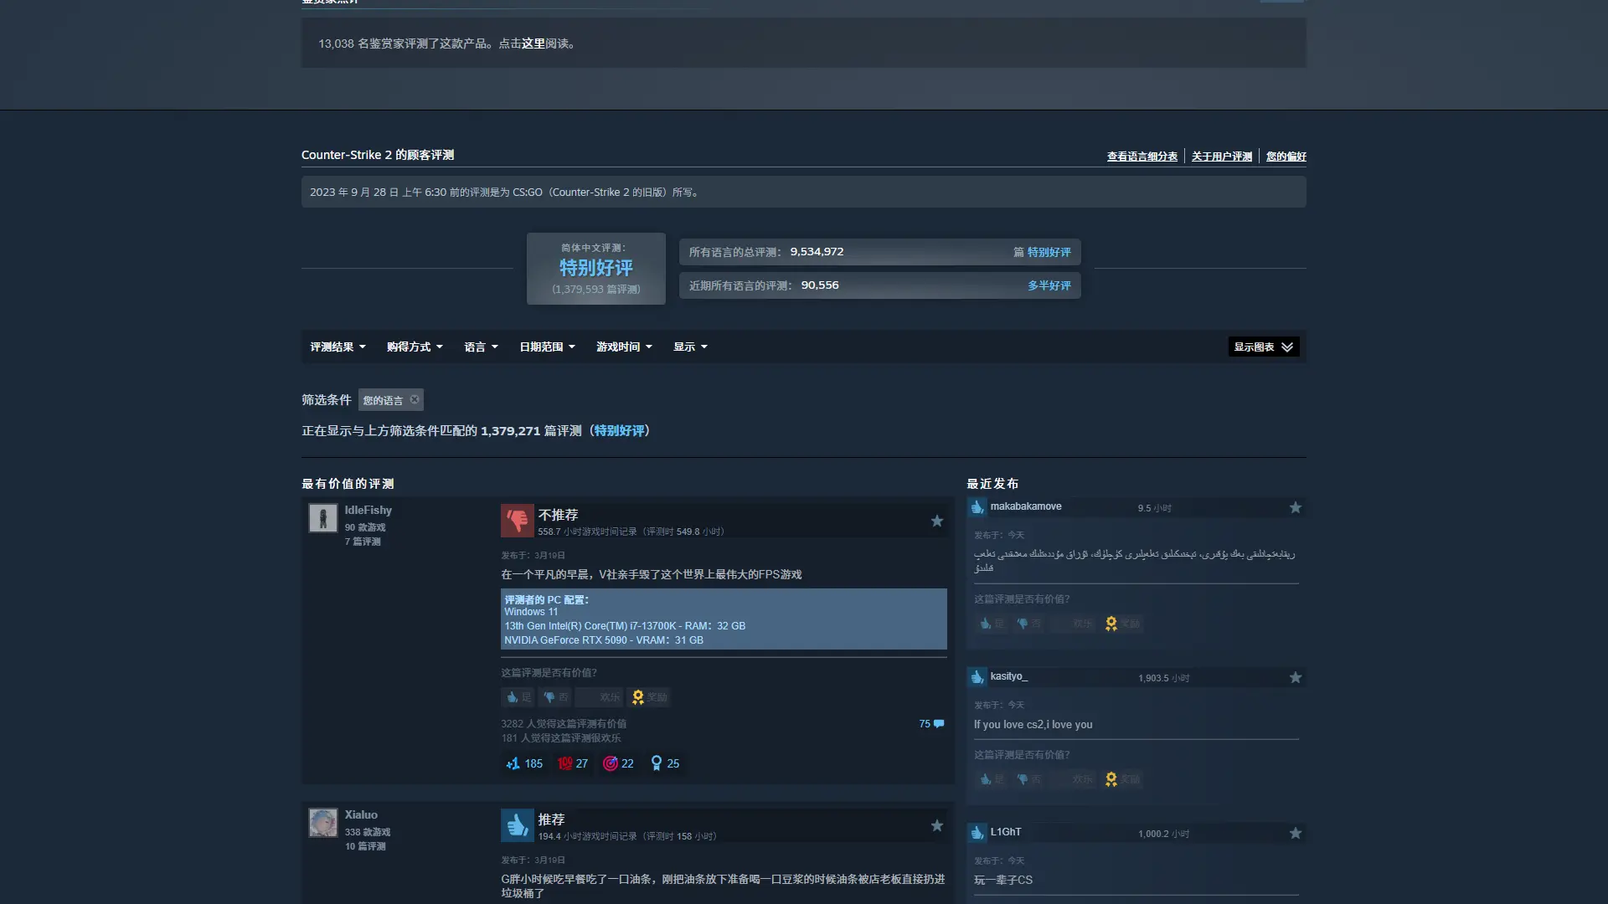Open the 语言 filter menu
The image size is (1608, 904).
point(481,347)
